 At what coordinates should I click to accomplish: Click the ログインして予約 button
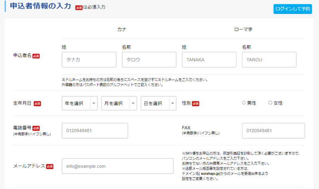pyautogui.click(x=293, y=9)
